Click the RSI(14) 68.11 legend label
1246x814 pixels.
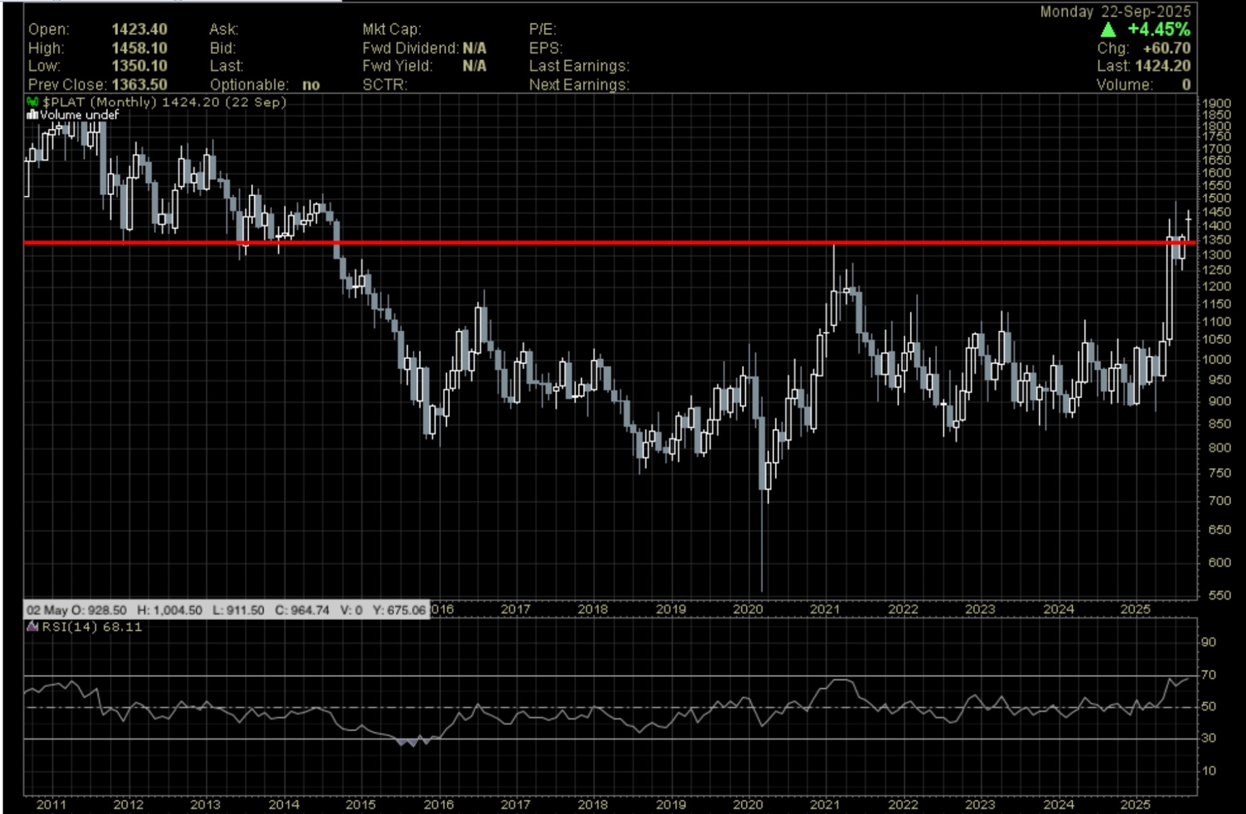[x=92, y=627]
